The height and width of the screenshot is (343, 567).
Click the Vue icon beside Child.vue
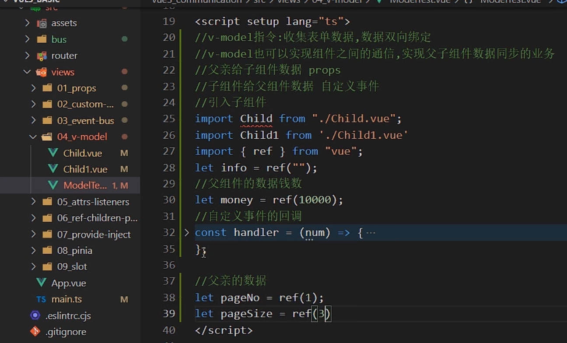coord(53,153)
